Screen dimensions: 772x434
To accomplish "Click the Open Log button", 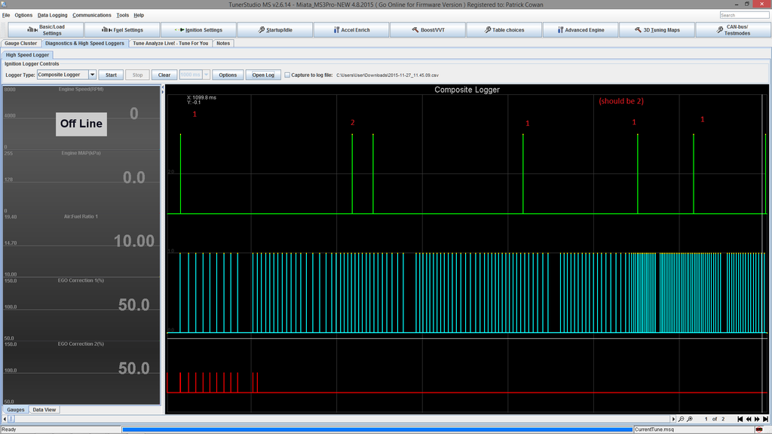I will click(x=263, y=75).
